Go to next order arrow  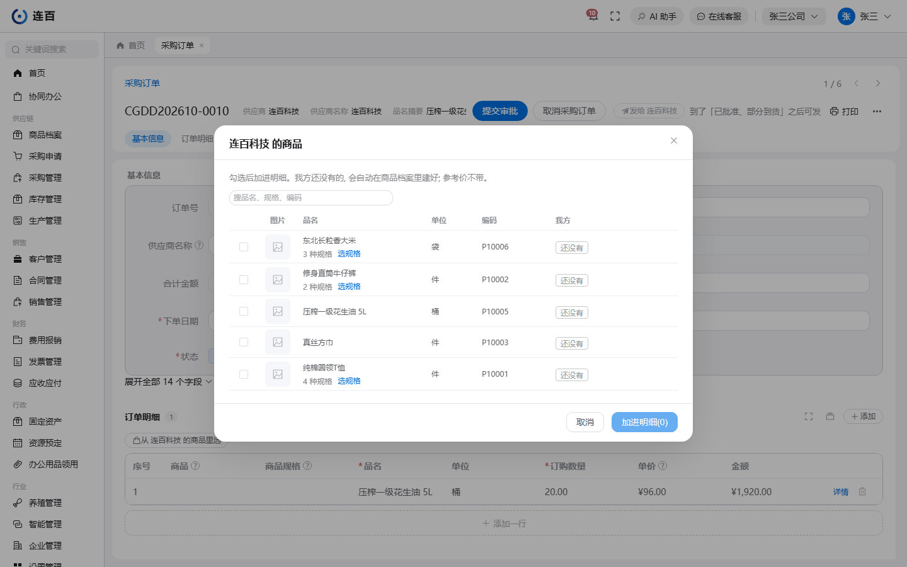coord(878,83)
